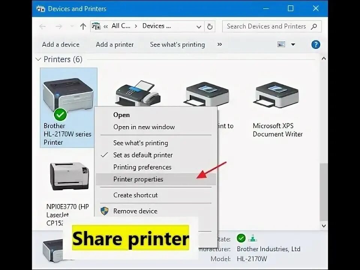Click the vertical scrollbar thumb
Screen dimensions: 360x270
pyautogui.click(x=324, y=192)
